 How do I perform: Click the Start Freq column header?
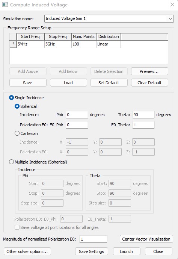(x=30, y=36)
